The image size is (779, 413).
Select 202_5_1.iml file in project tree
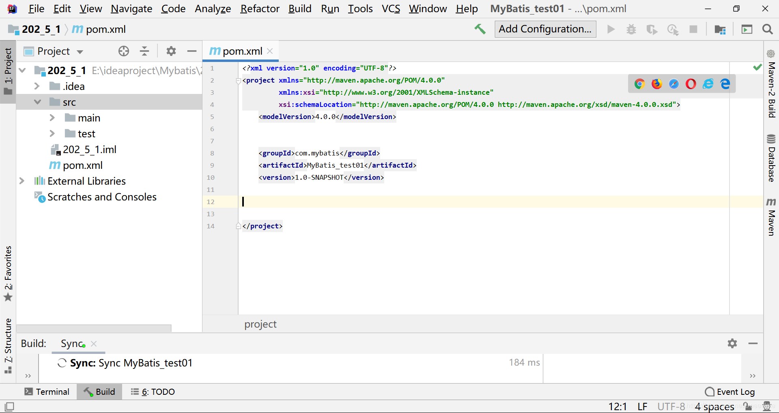coord(84,149)
